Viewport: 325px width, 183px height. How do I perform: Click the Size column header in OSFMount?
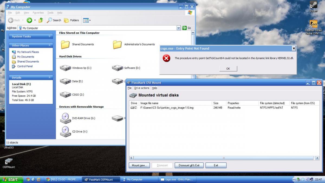pos(219,103)
